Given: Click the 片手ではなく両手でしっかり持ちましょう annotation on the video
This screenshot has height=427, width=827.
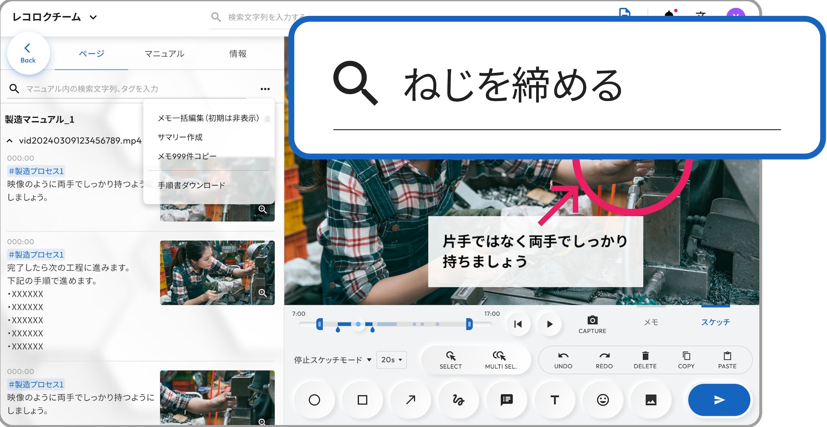Looking at the screenshot, I should [535, 251].
